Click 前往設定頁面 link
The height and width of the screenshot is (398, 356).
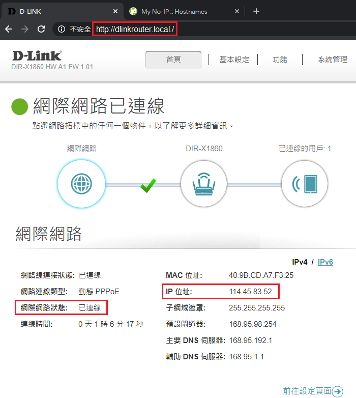(x=307, y=391)
